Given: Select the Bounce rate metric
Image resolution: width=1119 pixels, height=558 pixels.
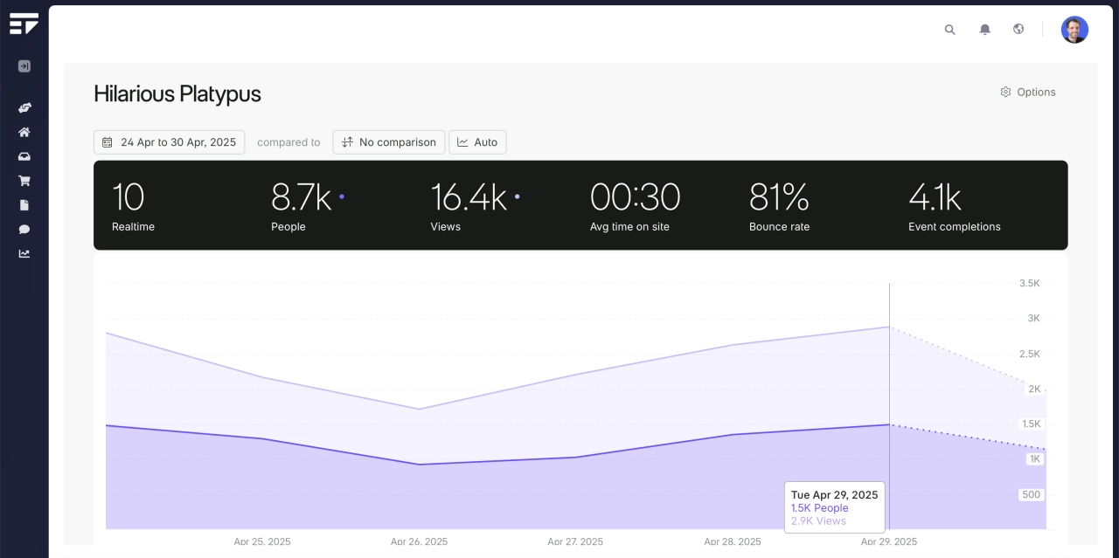Looking at the screenshot, I should click(780, 206).
